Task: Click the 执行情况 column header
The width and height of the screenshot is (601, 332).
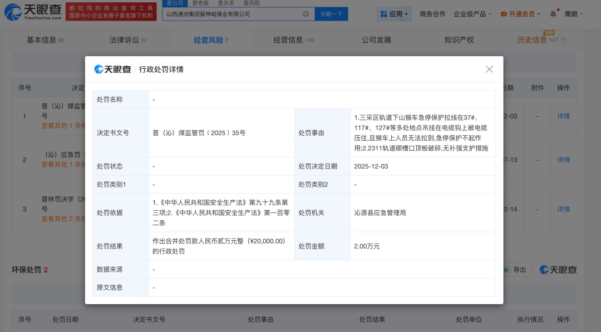Action: [530, 319]
